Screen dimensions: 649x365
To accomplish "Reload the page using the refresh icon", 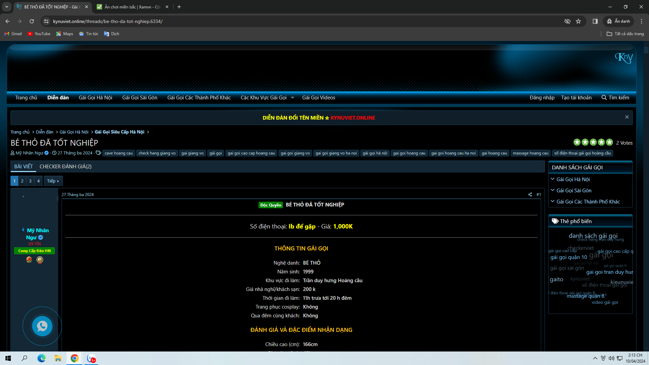I will (32, 21).
